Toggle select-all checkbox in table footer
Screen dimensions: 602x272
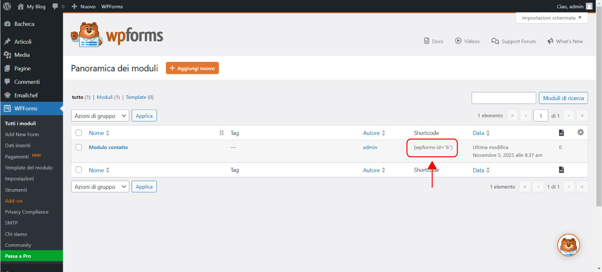(x=79, y=170)
